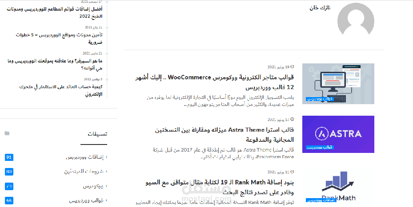Open sidebar post on calculating store ROI
This screenshot has height=207, width=413.
click(61, 90)
